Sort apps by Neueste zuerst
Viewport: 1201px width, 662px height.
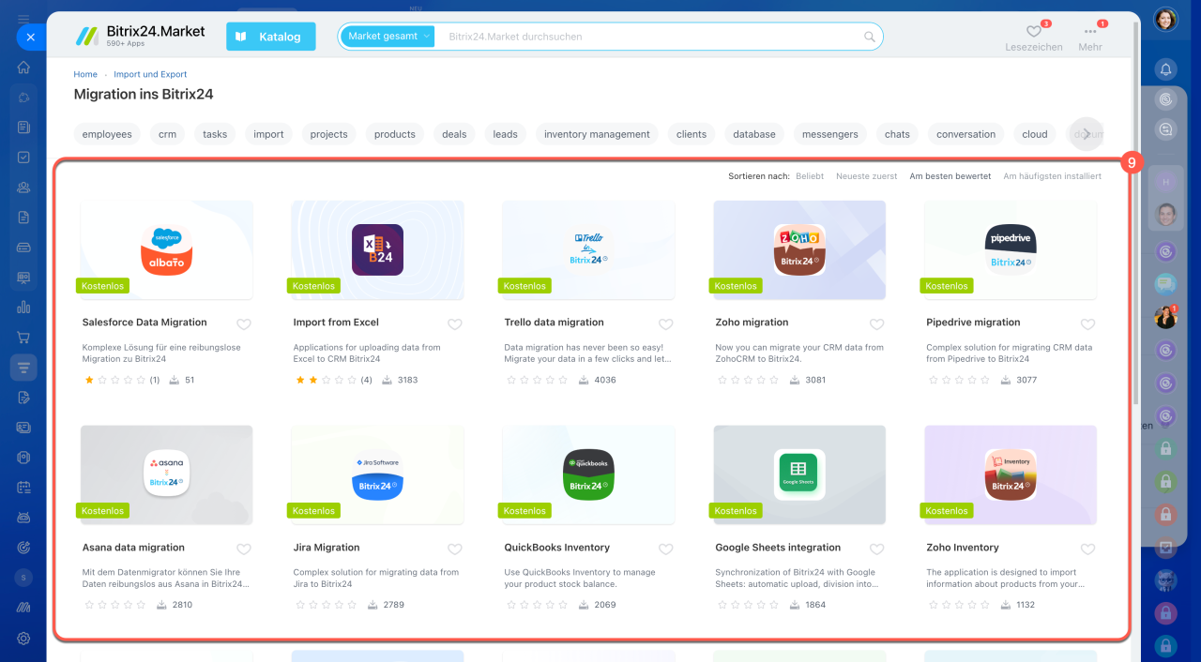tap(867, 176)
